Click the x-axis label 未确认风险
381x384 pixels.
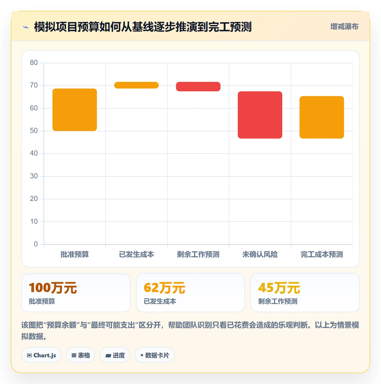click(260, 255)
